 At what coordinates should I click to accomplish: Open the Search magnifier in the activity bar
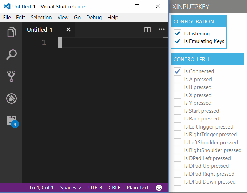[12, 55]
